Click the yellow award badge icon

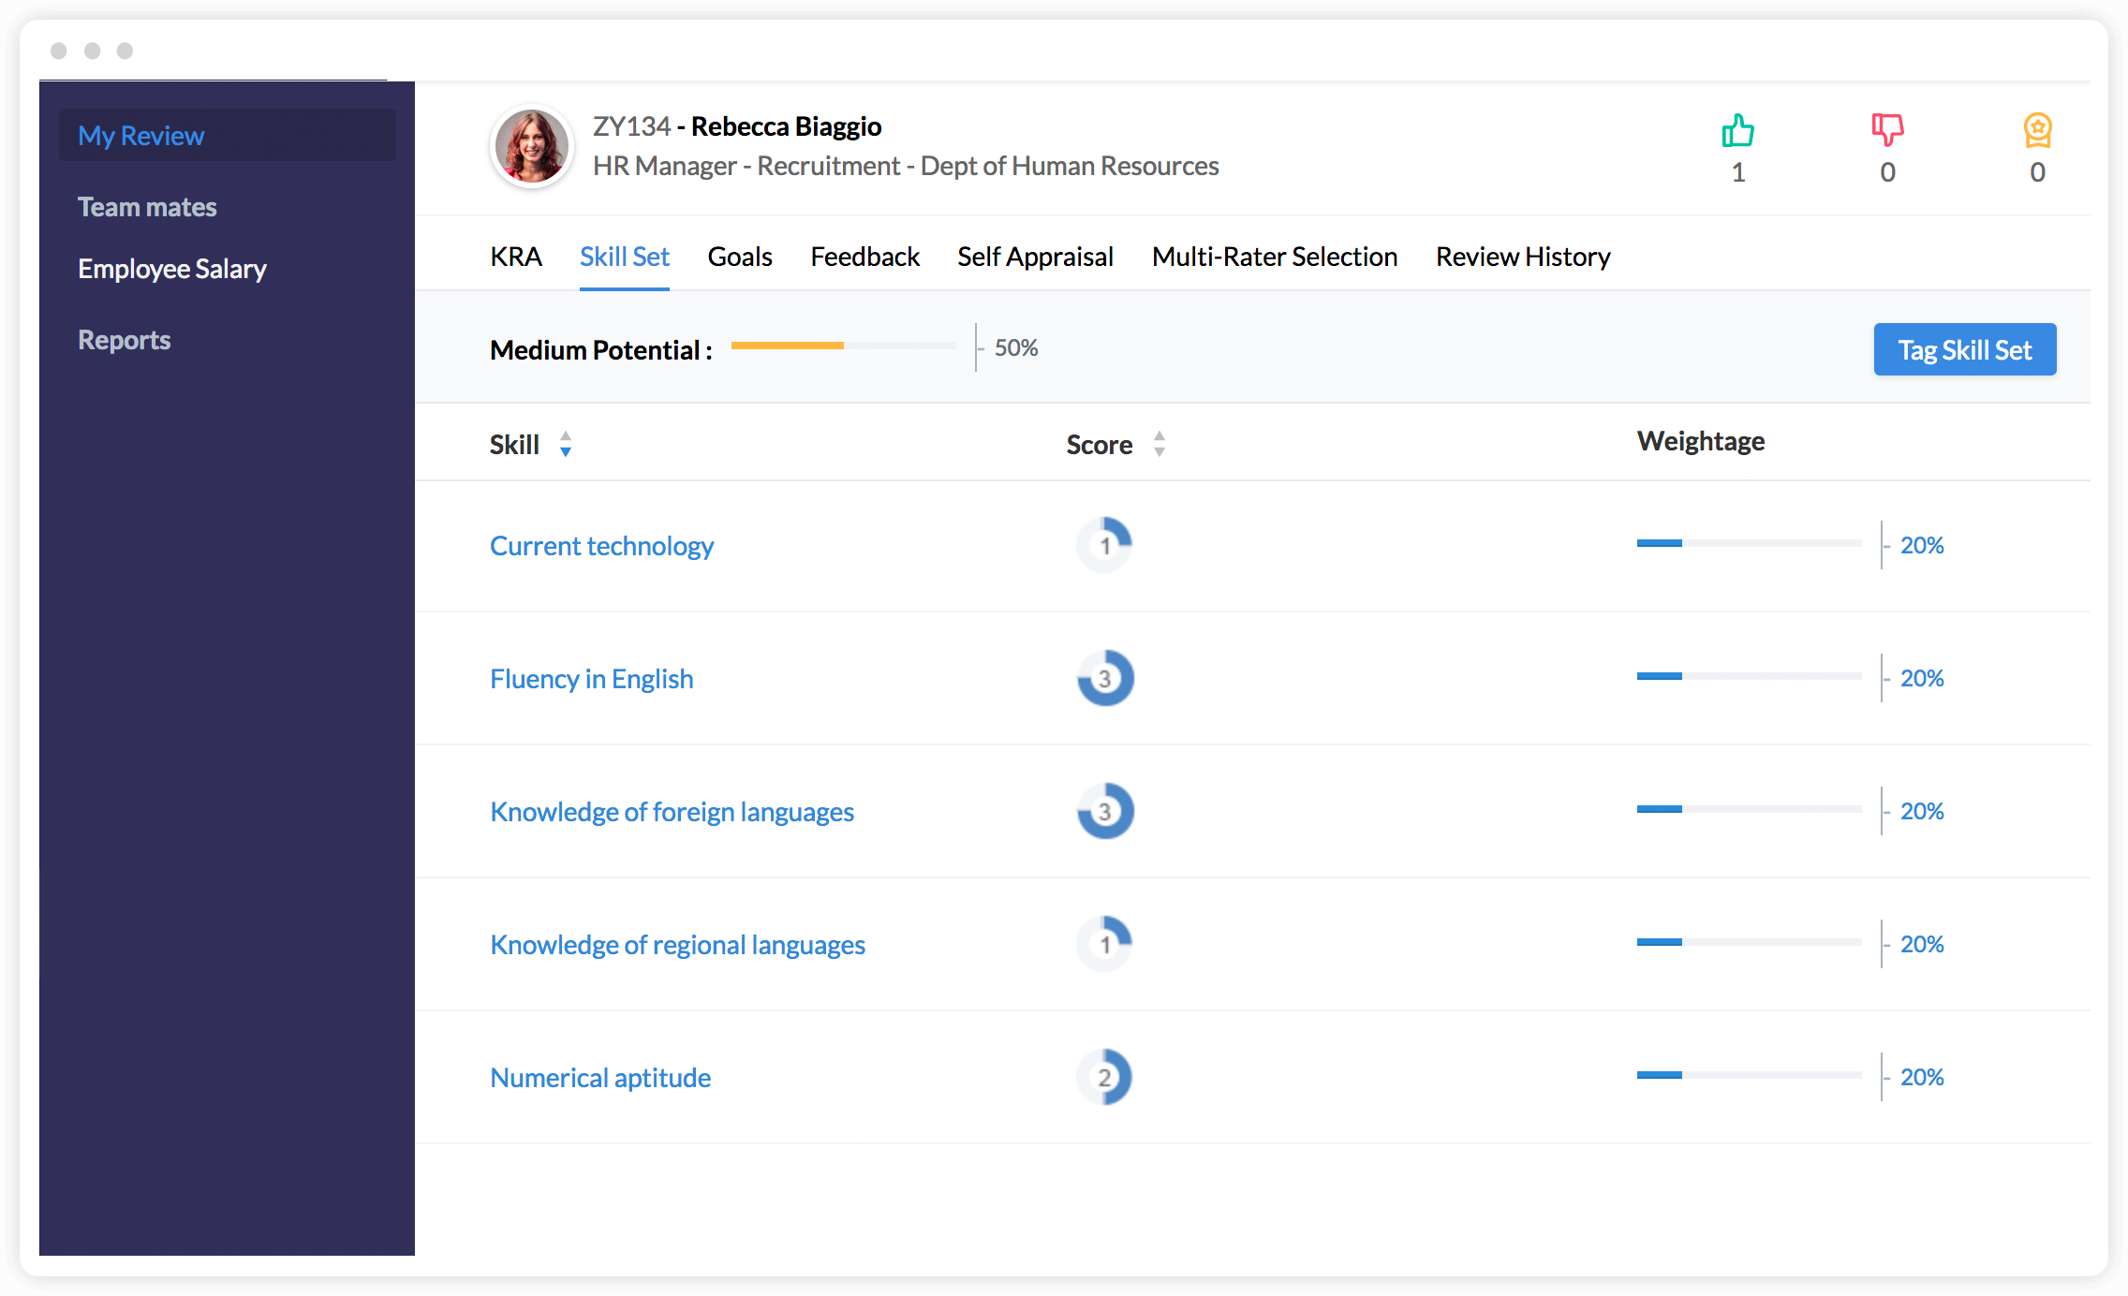point(2037,131)
